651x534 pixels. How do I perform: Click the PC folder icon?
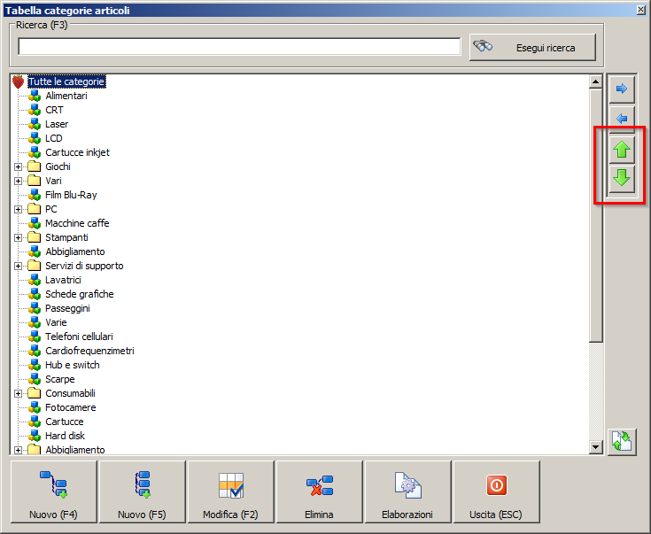pyautogui.click(x=34, y=209)
